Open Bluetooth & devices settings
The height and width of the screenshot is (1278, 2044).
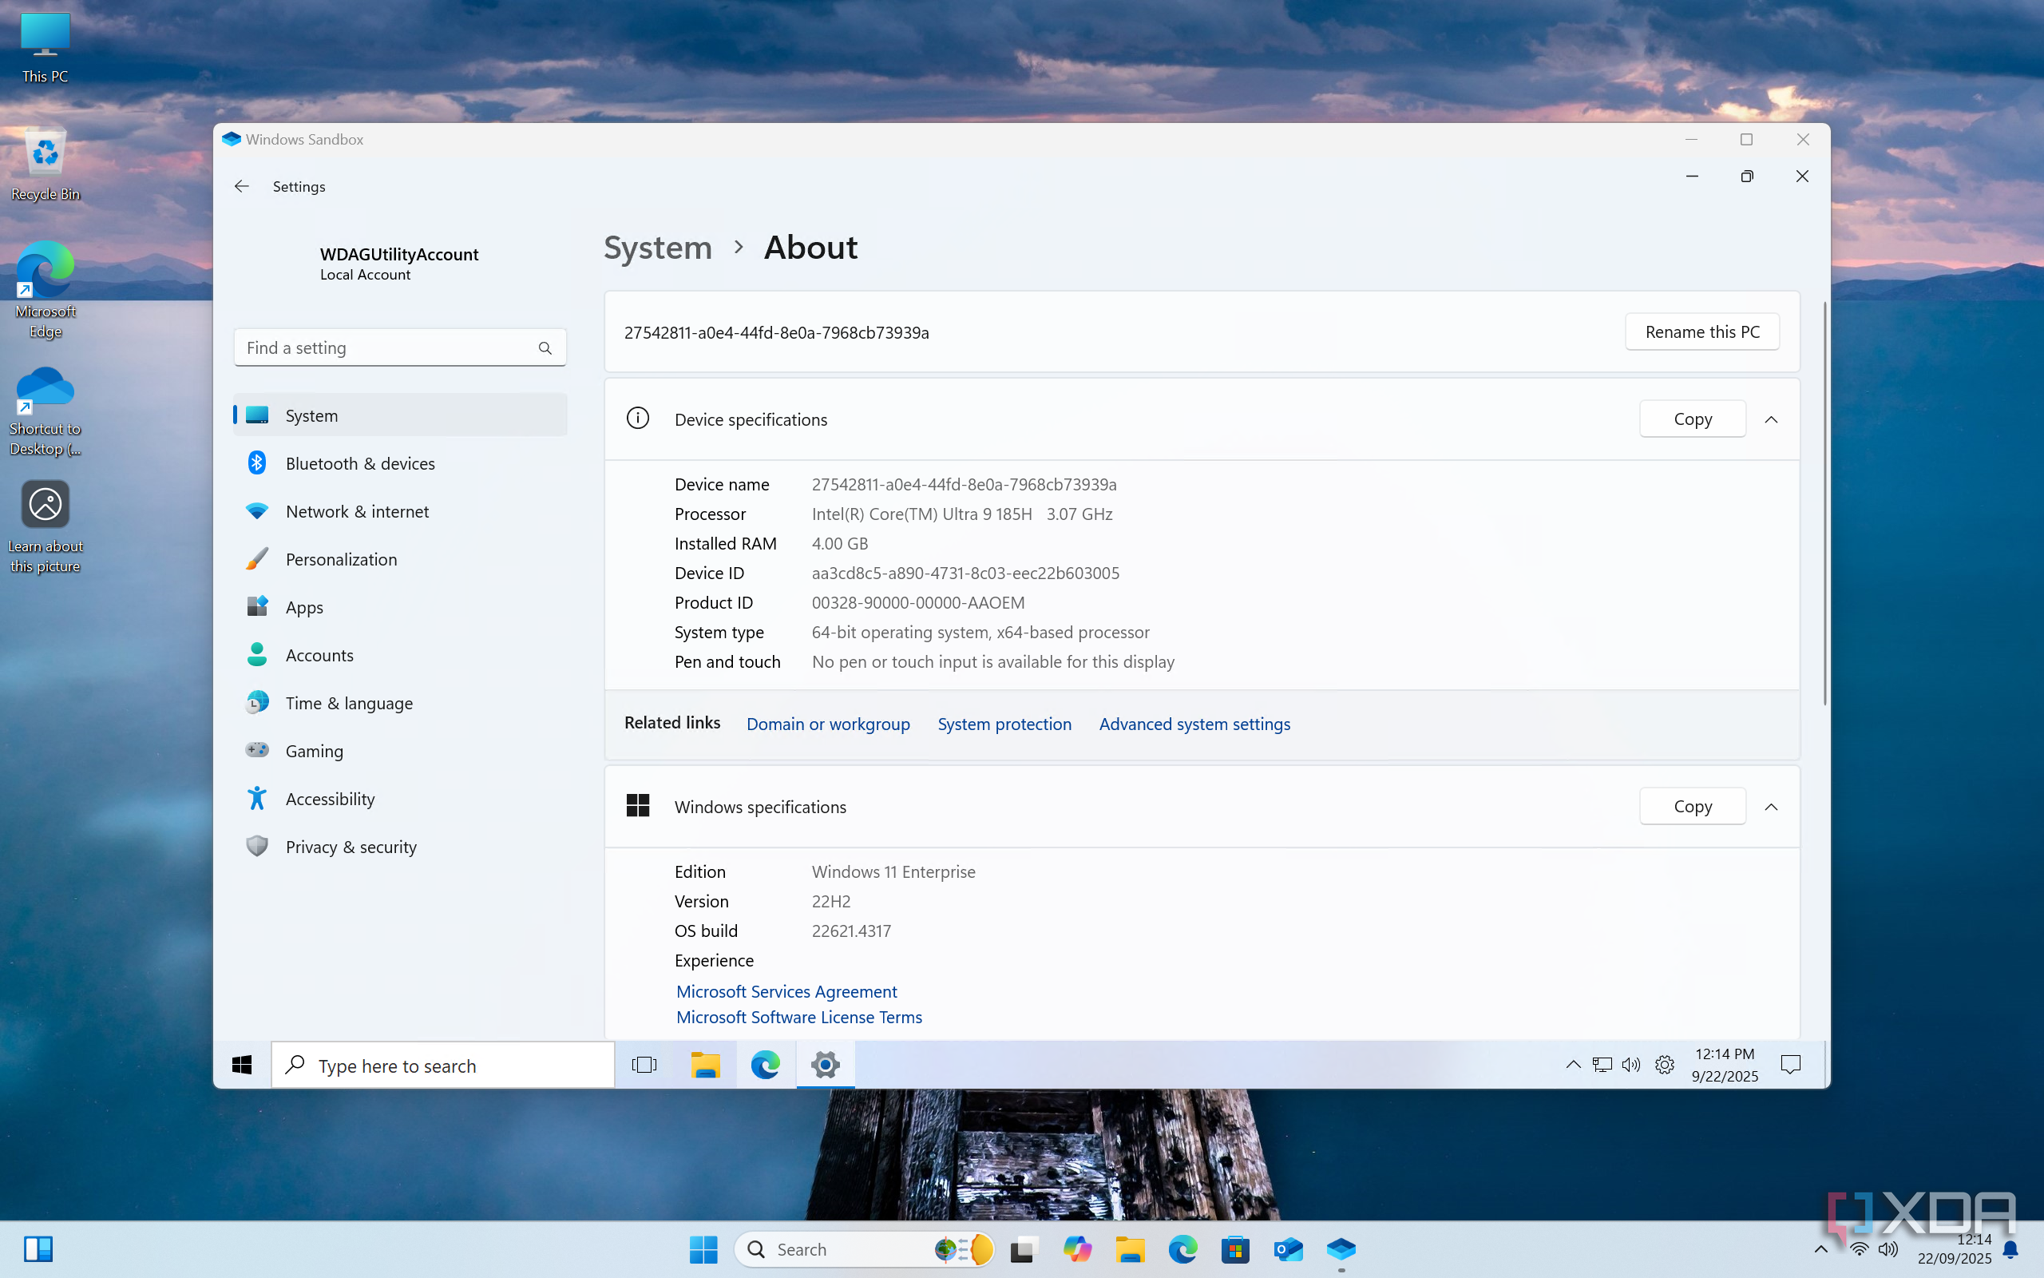400,463
